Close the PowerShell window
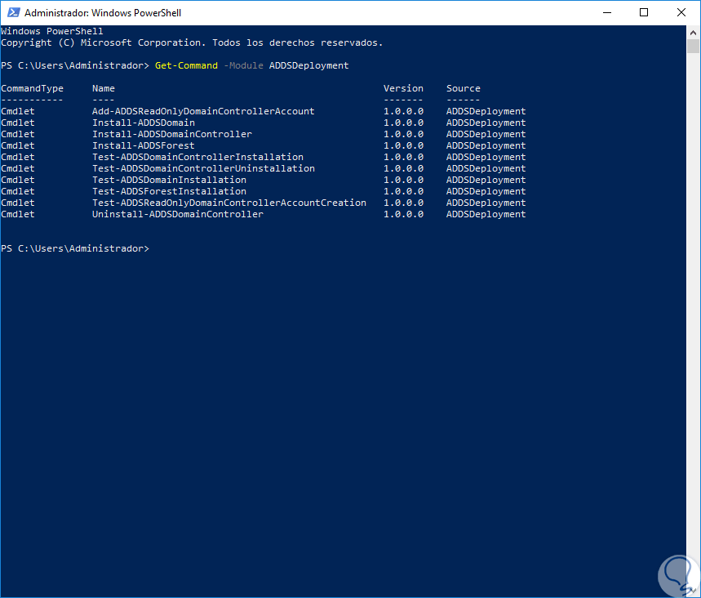 [681, 12]
